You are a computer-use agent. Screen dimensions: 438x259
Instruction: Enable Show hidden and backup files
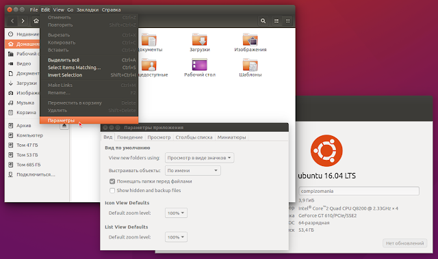coord(112,191)
